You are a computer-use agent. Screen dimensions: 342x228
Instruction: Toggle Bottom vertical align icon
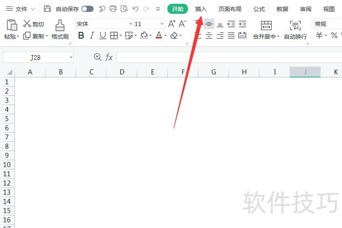coord(220,24)
